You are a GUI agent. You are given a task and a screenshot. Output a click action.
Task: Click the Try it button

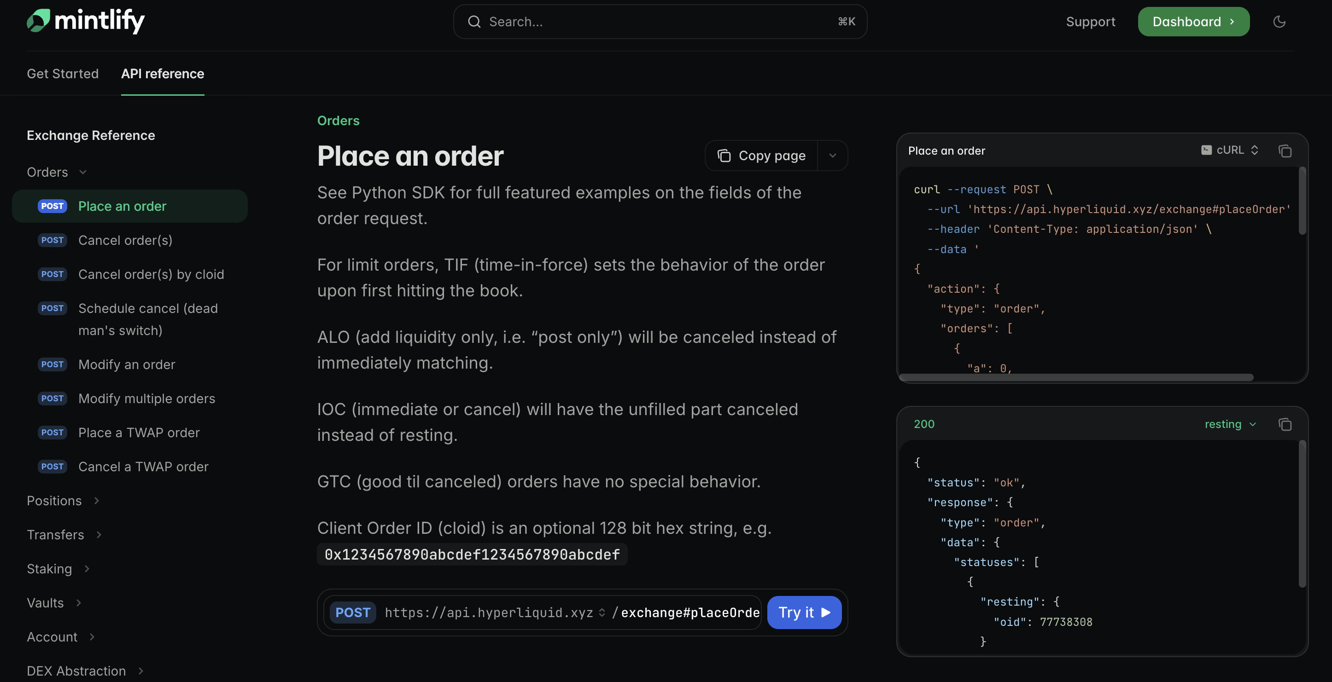(804, 612)
